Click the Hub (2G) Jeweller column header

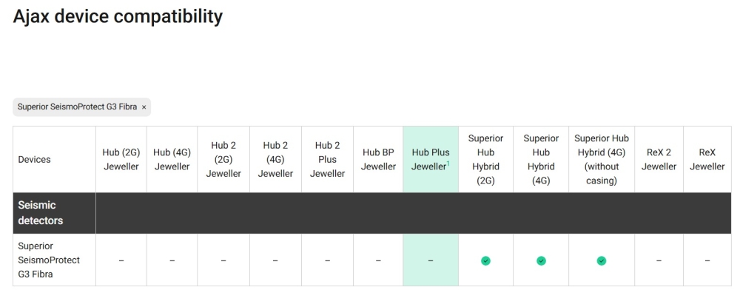pos(121,159)
